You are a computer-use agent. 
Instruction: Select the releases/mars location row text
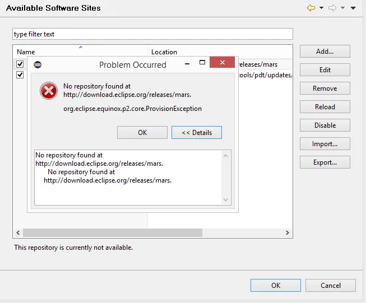point(258,64)
